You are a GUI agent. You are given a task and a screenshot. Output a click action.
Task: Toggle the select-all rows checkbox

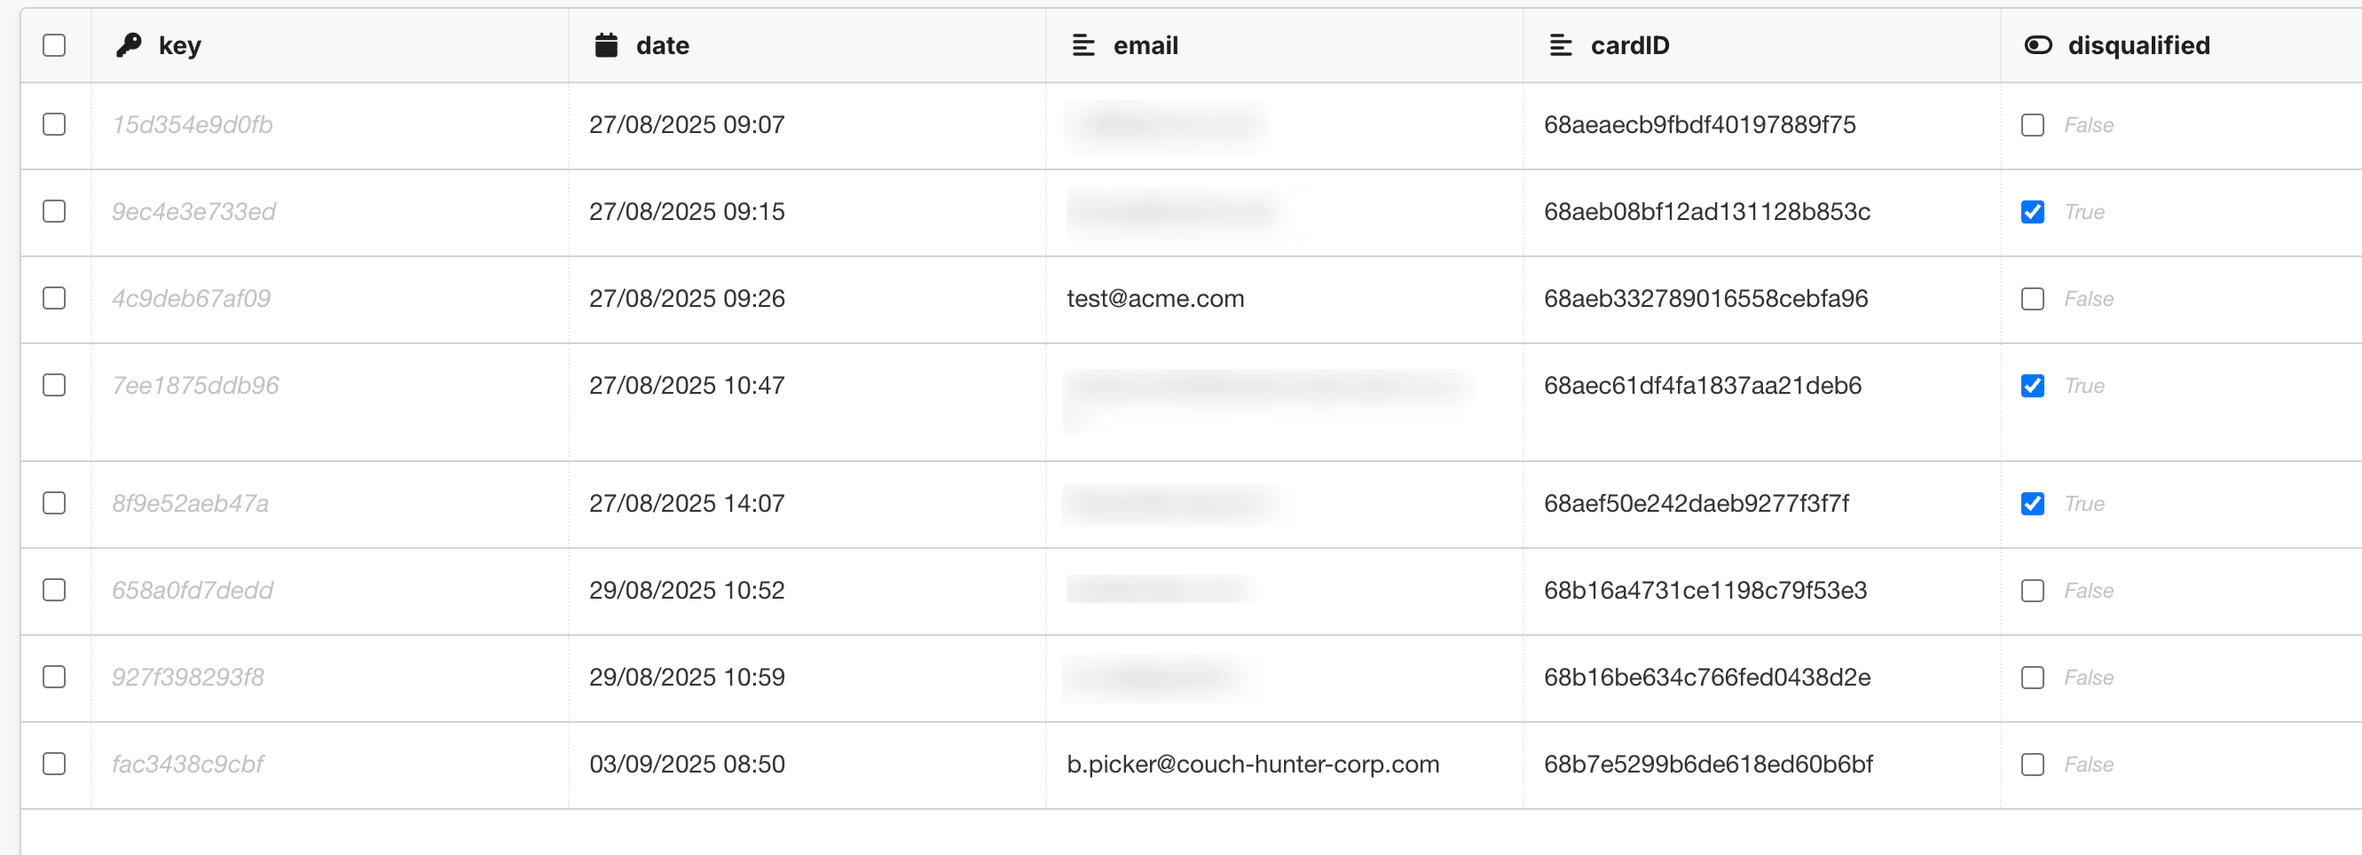[54, 45]
